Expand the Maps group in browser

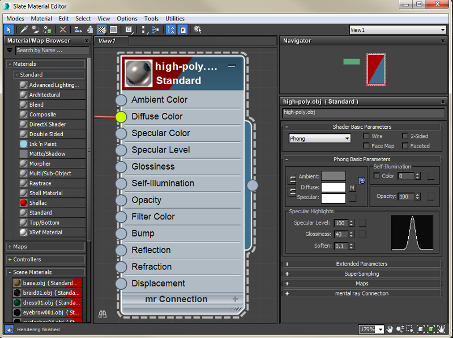(x=46, y=247)
